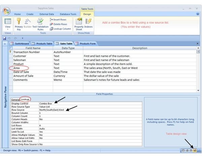Open the Access Help question mark icon

[x=198, y=14]
